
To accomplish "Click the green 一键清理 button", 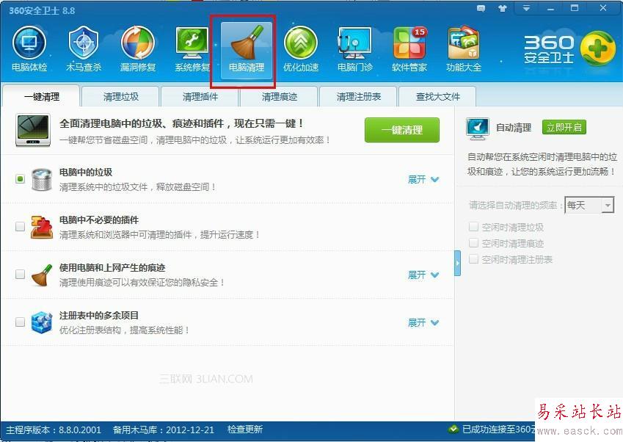I will coord(402,130).
